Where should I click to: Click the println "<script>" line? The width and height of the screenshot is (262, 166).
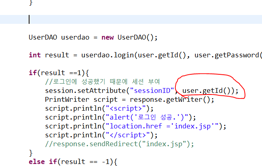point(99,109)
